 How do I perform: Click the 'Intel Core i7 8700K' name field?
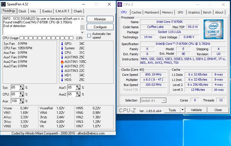click(169, 22)
